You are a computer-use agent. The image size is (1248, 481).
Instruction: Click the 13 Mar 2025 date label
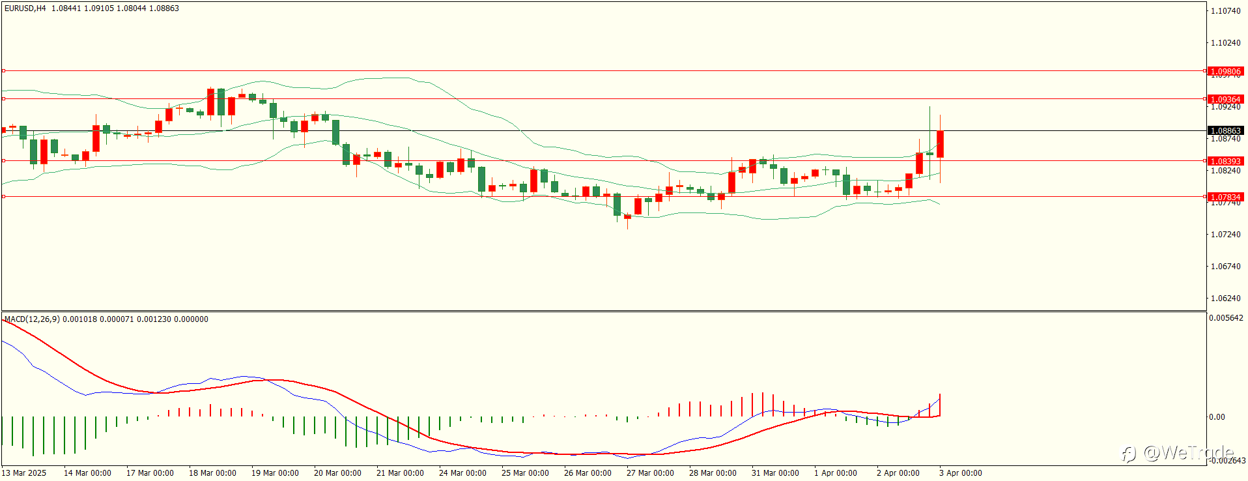click(x=24, y=473)
